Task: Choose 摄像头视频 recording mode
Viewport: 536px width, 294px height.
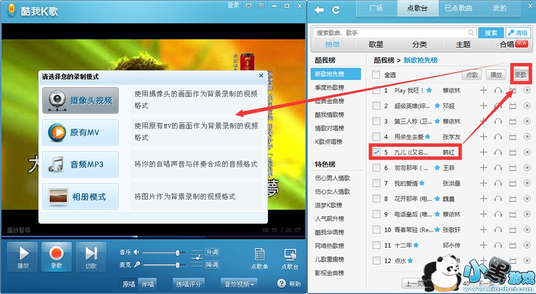Action: coord(80,101)
